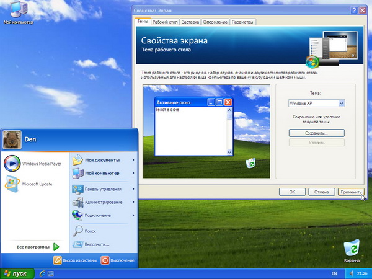
Task: Click the help question mark in title bar
Action: click(353, 11)
